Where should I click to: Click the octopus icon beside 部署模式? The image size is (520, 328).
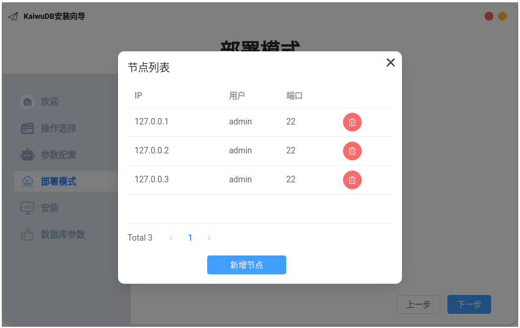pyautogui.click(x=27, y=182)
